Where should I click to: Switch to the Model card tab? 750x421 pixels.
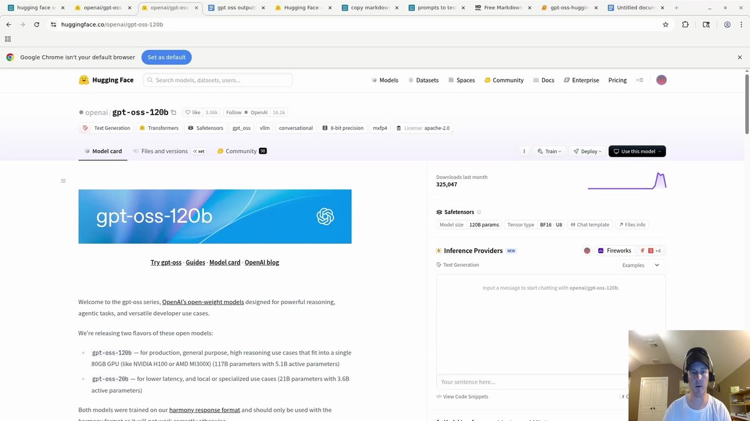(x=103, y=151)
